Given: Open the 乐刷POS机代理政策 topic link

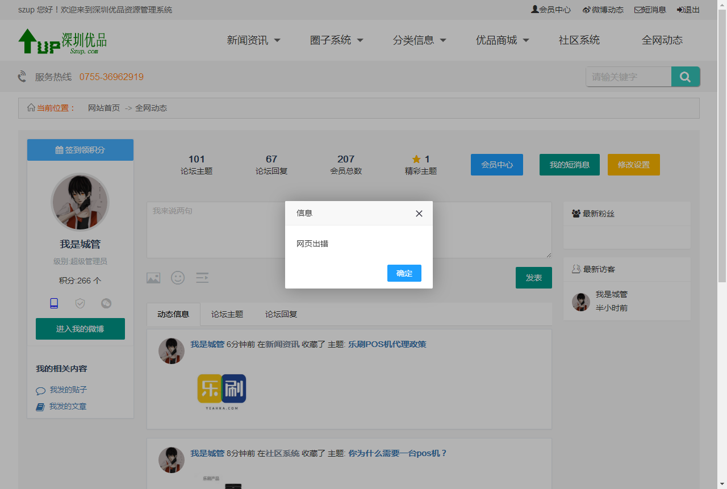Looking at the screenshot, I should pyautogui.click(x=387, y=344).
